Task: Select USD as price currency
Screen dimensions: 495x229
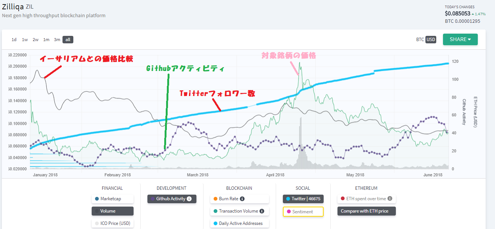Action: [431, 40]
